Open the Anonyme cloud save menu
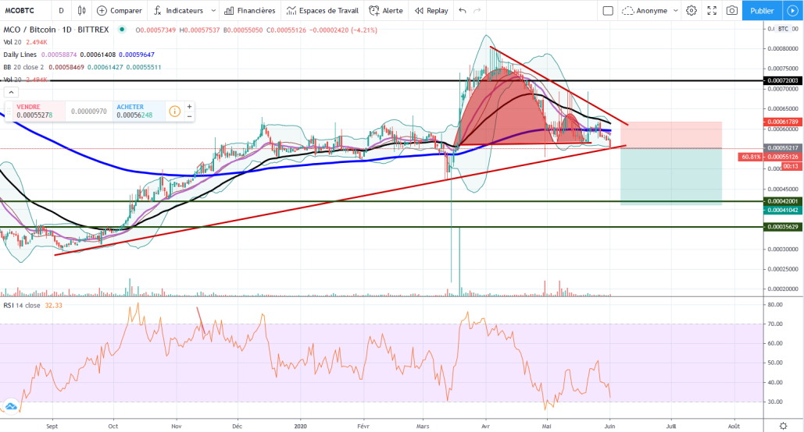This screenshot has width=804, height=432. coord(649,10)
